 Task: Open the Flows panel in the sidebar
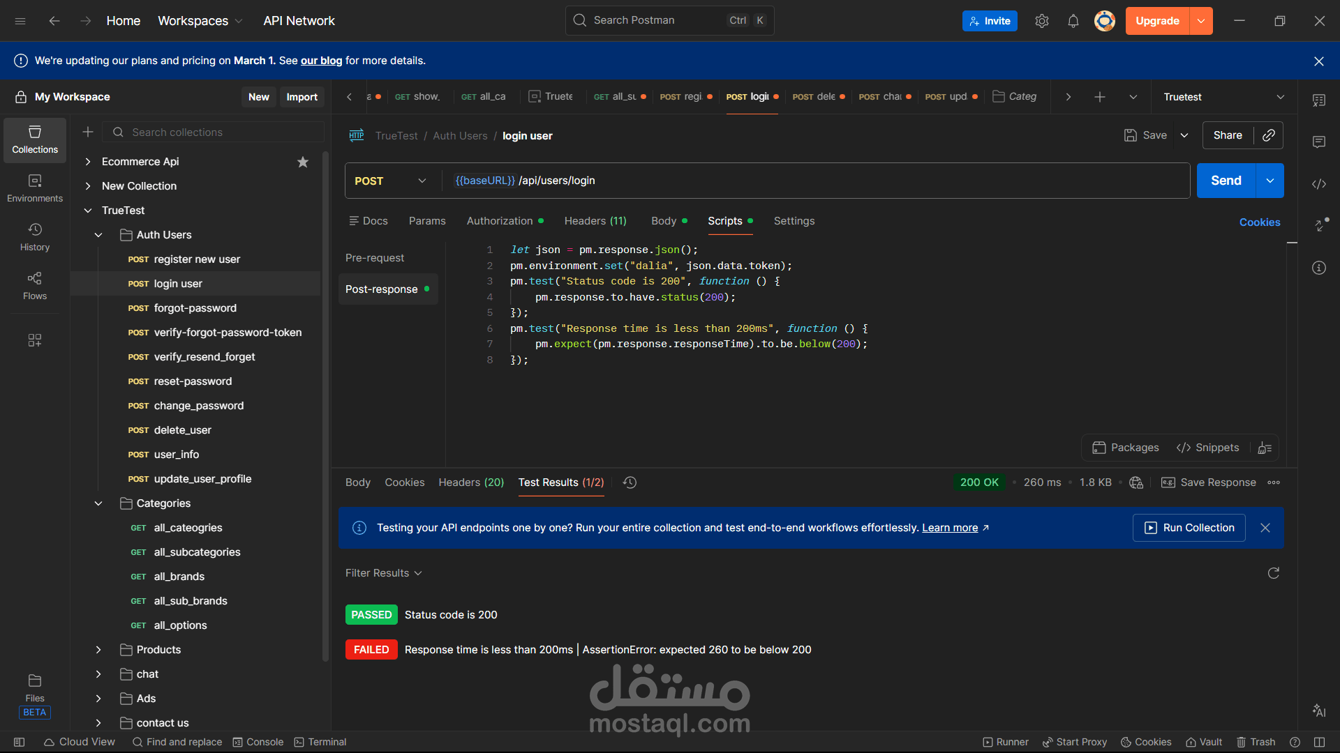pos(34,286)
